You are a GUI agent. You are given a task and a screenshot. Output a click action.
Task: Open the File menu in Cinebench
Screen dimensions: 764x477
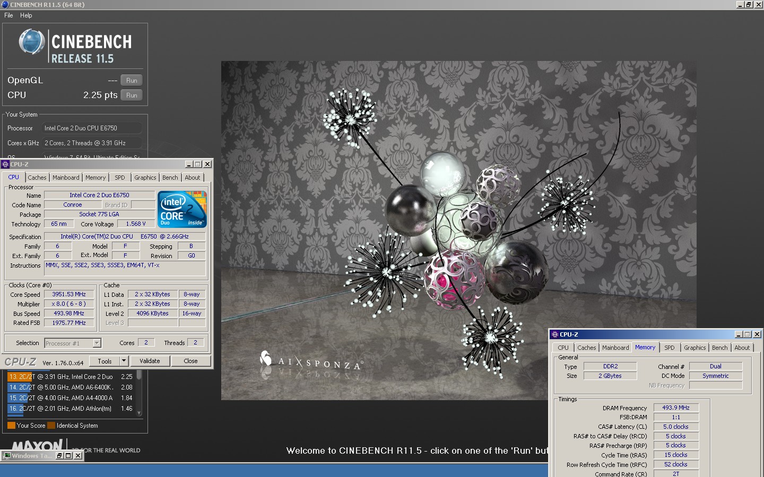[x=8, y=15]
